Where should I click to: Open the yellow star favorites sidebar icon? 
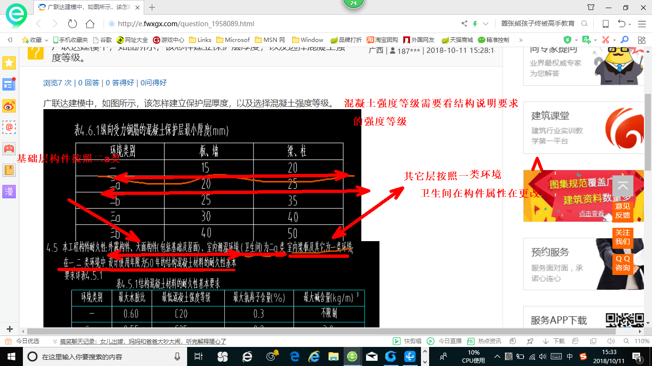point(9,63)
